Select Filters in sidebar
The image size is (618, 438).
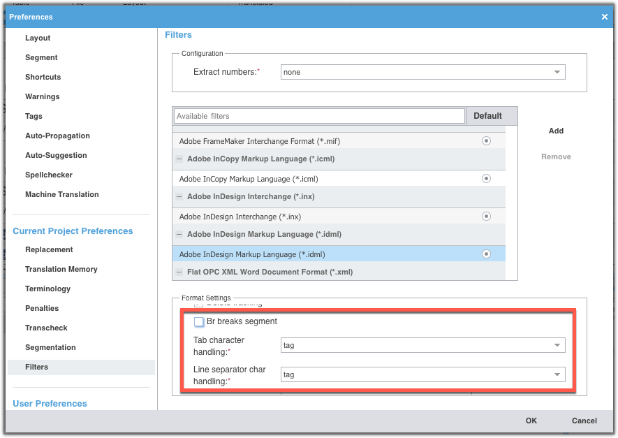click(x=81, y=367)
